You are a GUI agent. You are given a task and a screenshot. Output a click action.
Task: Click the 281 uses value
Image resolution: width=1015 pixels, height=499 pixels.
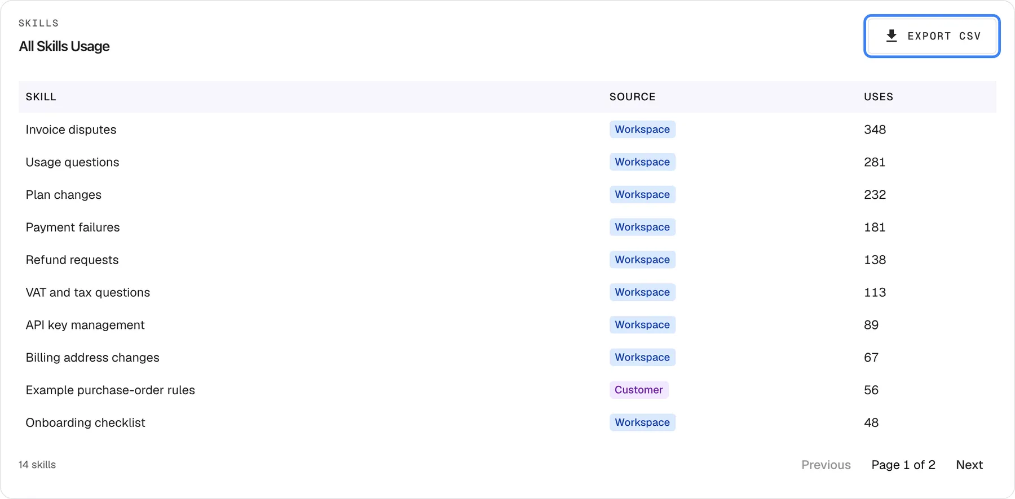875,162
